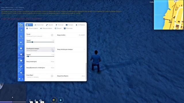Enable the Клик Варп toggle

[52, 76]
